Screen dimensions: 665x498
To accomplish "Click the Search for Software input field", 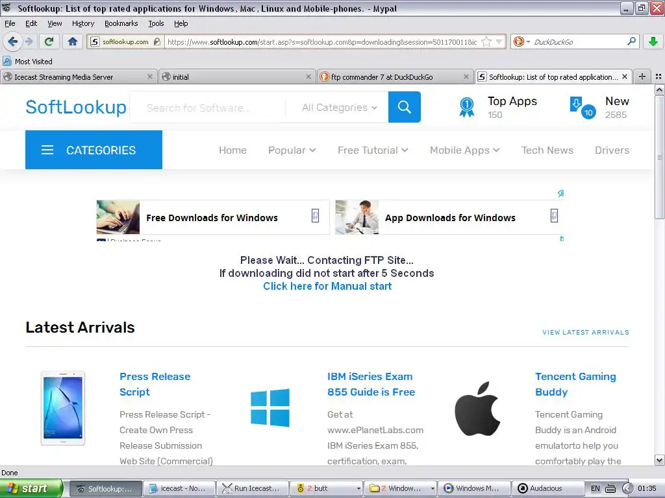I will tap(208, 108).
